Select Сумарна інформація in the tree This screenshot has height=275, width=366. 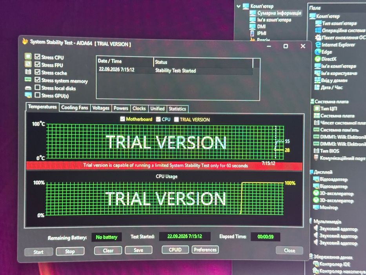[279, 13]
